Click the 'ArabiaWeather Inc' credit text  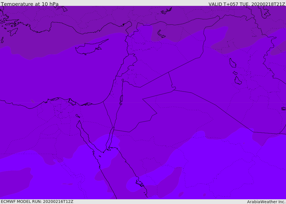[x=266, y=202]
